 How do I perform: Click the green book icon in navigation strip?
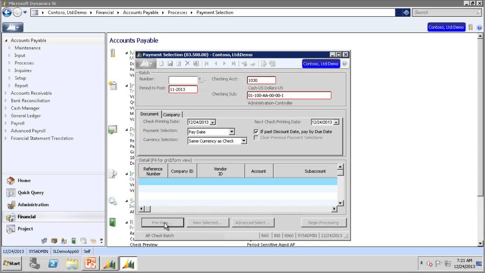74,241
